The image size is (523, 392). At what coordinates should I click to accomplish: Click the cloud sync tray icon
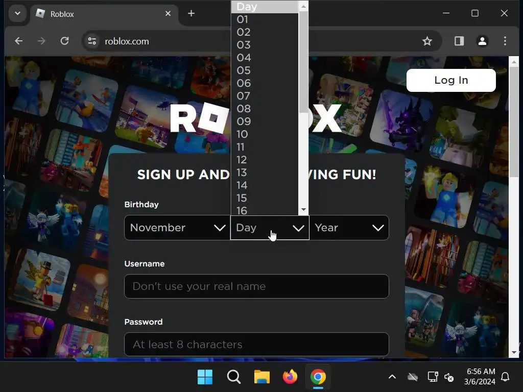pyautogui.click(x=413, y=377)
